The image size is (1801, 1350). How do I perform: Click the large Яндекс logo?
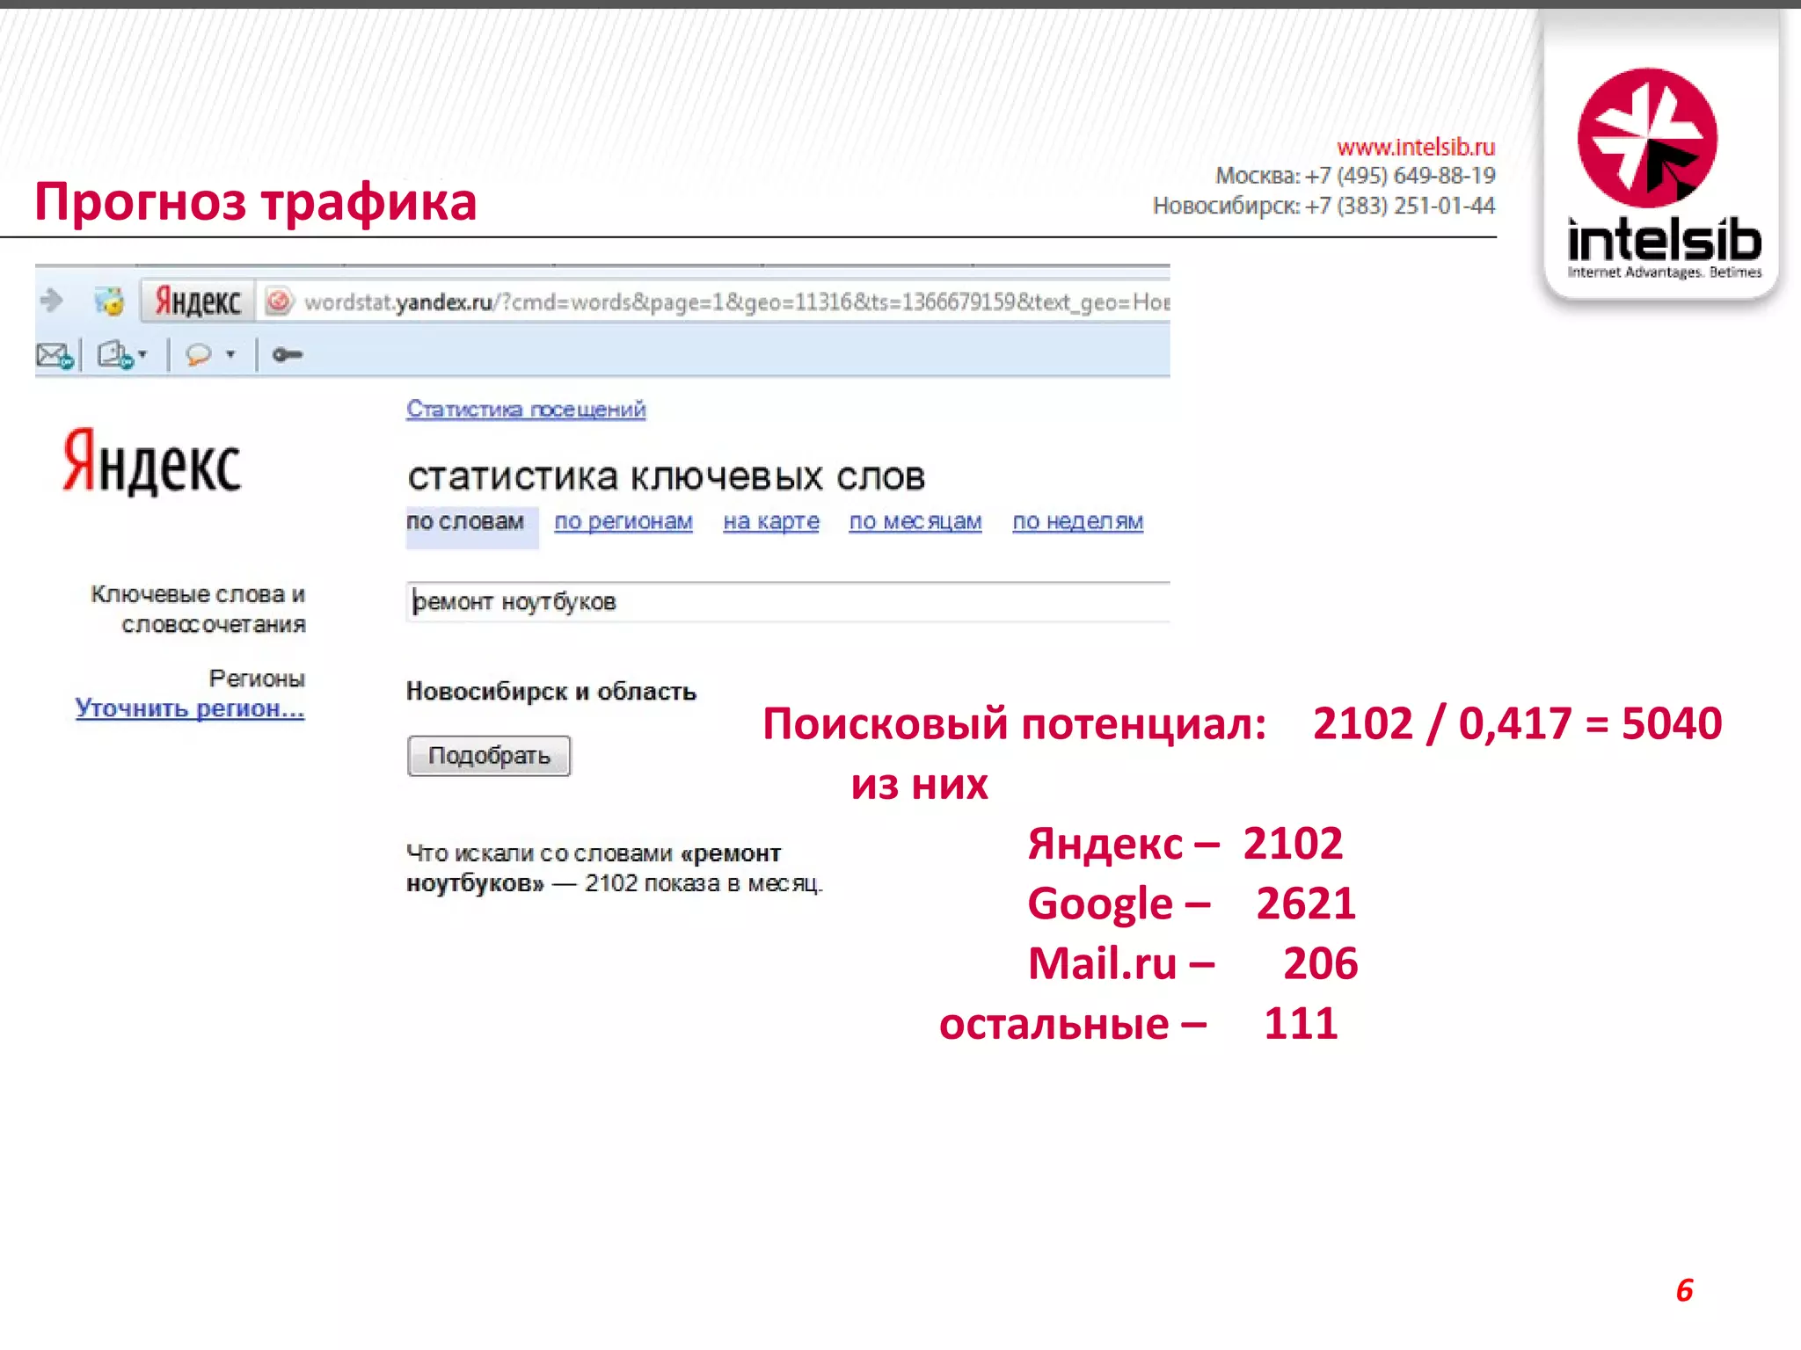151,462
